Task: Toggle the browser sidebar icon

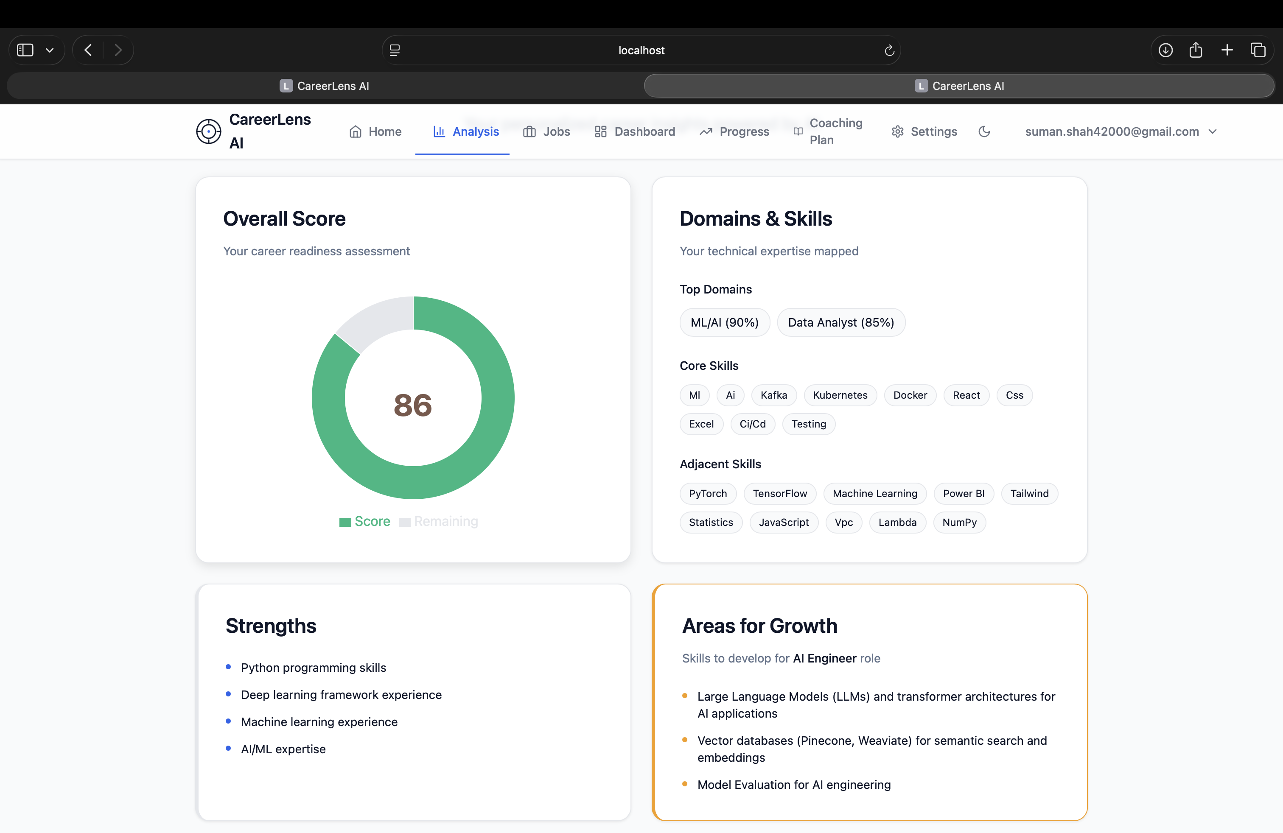Action: tap(25, 50)
